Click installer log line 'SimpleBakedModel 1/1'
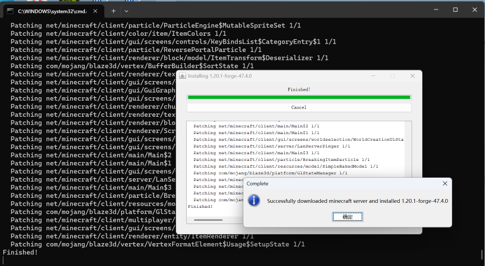The image size is (485, 266). tap(286, 166)
